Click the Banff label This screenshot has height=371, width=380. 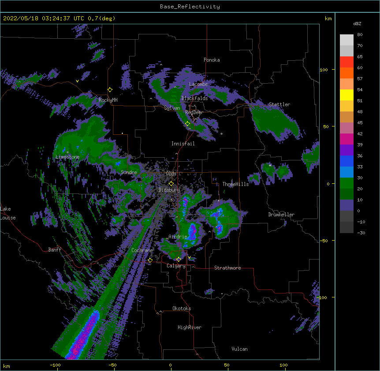[x=55, y=250]
